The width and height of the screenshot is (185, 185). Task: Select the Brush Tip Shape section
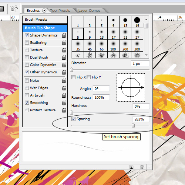click(45, 28)
